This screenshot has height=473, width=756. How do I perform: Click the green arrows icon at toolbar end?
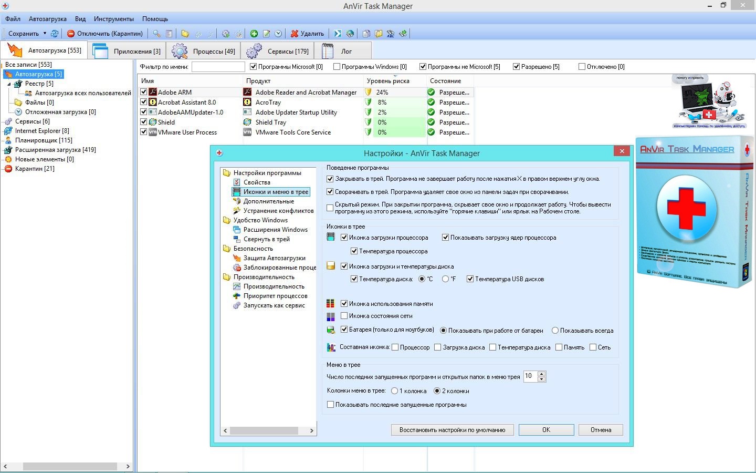tap(403, 34)
